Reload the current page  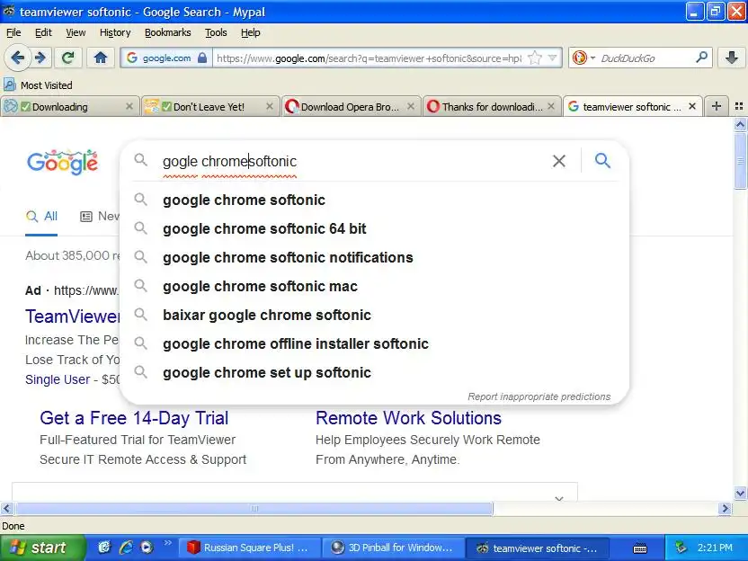67,58
